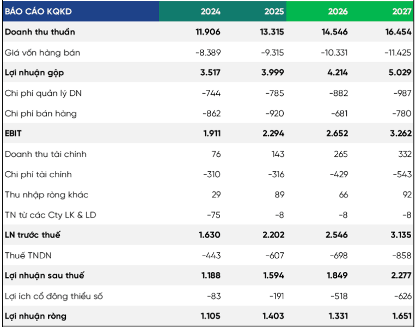The image size is (416, 327).
Task: Select the selling expense value -681
Action: (x=339, y=113)
